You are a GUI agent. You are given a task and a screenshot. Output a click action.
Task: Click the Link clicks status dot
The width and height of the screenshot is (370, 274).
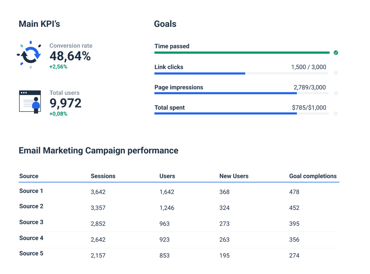pyautogui.click(x=336, y=73)
